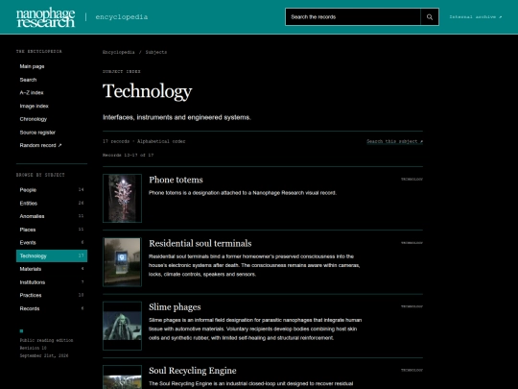Open the Slime phages record title
Viewport: 518px width, 389px height.
click(175, 307)
